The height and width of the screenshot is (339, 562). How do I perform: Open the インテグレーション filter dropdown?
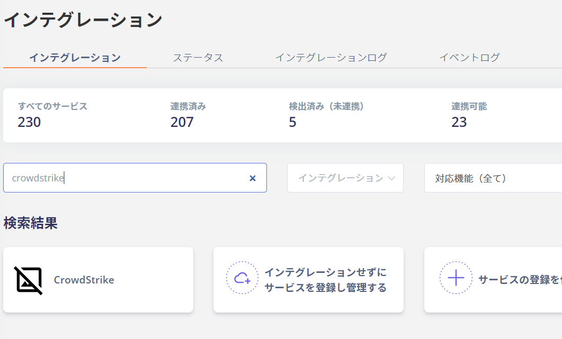[x=345, y=178]
